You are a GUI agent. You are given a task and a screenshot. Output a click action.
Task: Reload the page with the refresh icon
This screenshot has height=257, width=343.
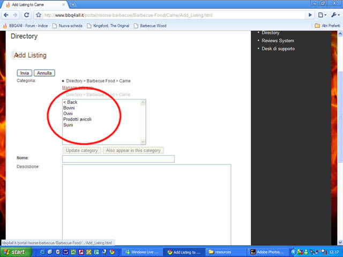point(27,15)
